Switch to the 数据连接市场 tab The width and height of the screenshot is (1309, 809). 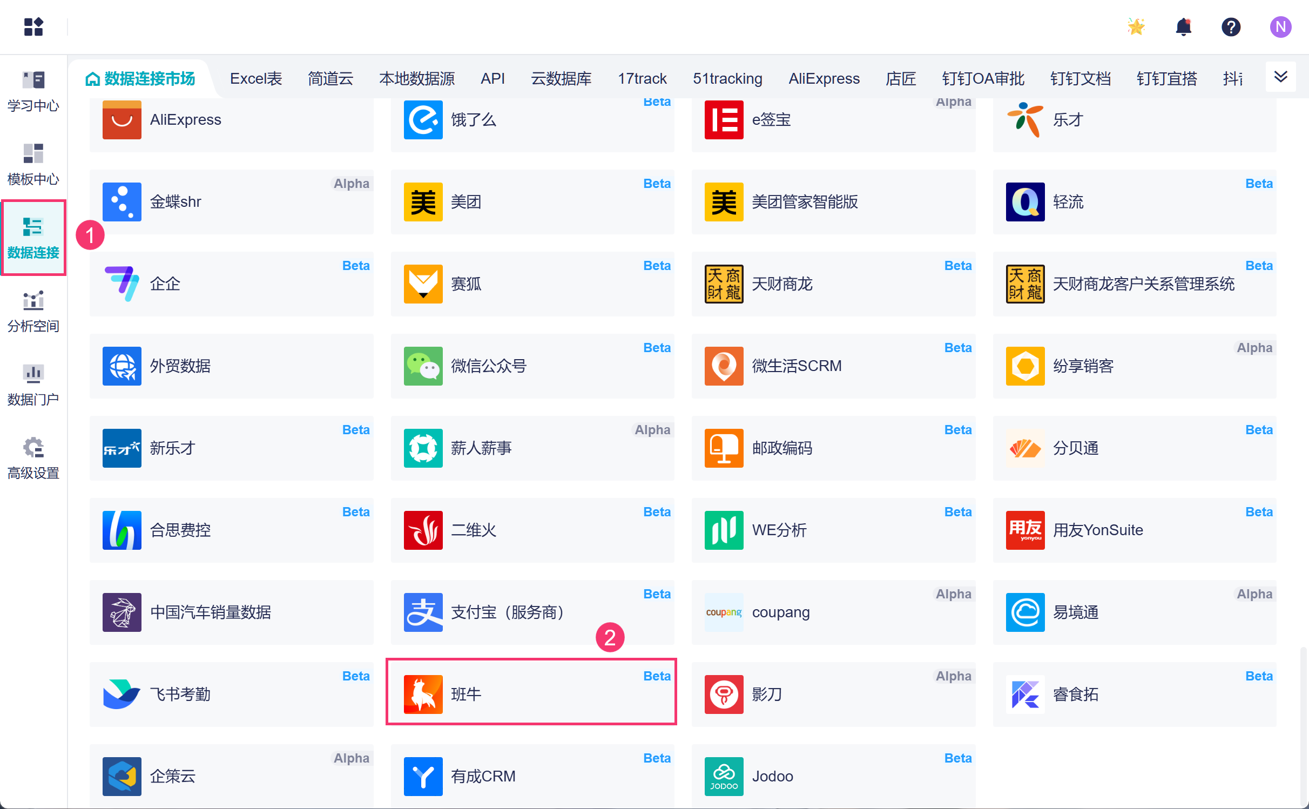click(140, 79)
